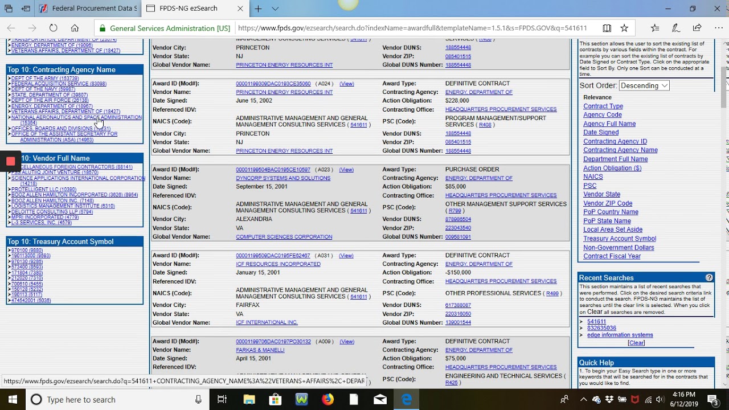Filter by vendor BOOZ ALLEN HAMILTON INC.
Screen dimensions: 729x410
(x=52, y=200)
